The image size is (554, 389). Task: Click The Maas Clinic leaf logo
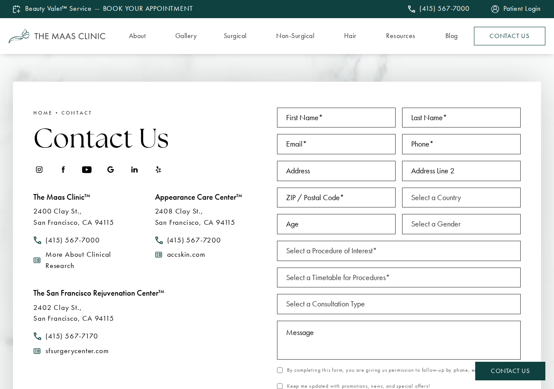[x=19, y=36]
